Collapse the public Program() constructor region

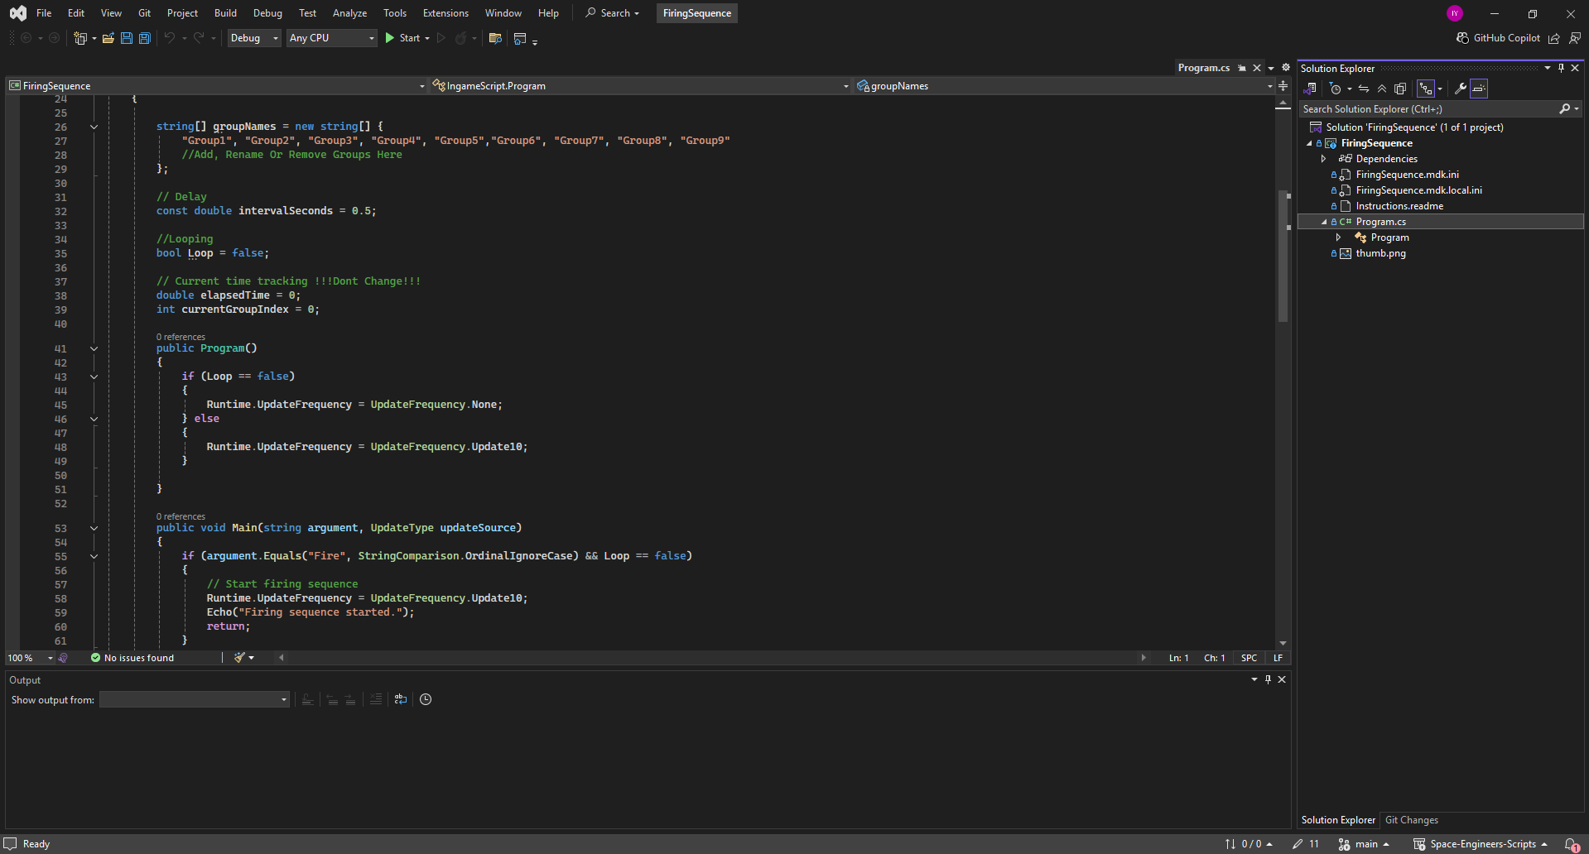coord(94,349)
